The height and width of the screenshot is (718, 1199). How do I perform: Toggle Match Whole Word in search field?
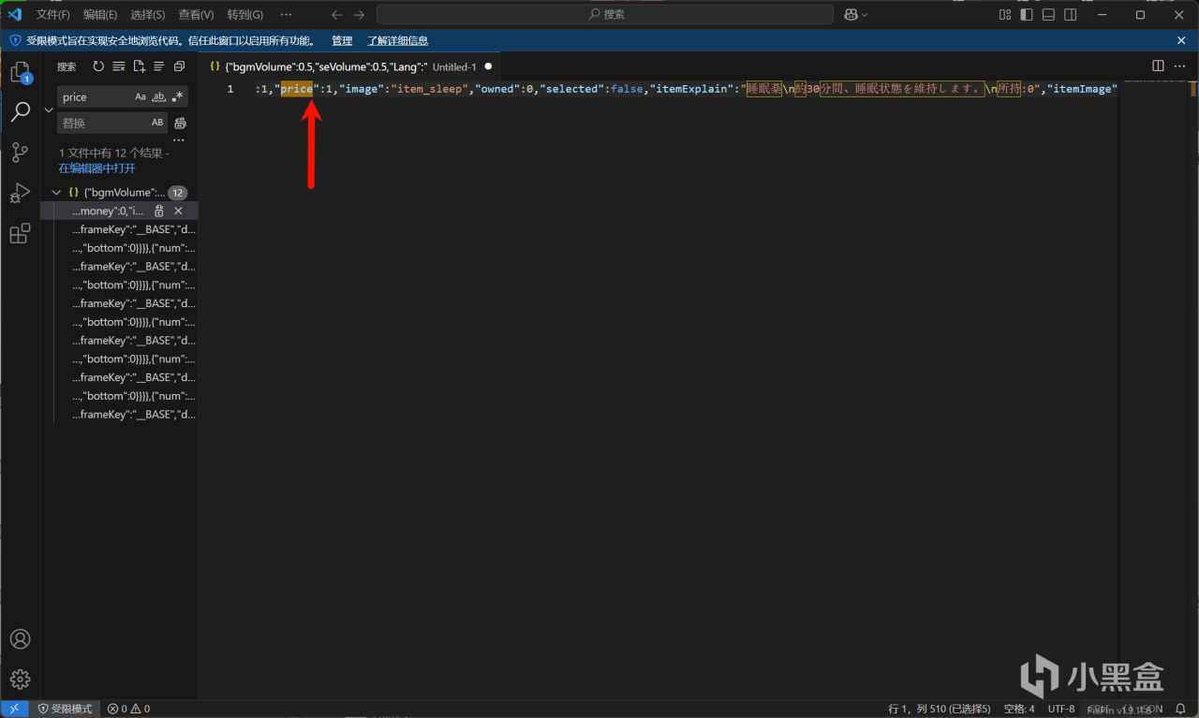coord(159,96)
